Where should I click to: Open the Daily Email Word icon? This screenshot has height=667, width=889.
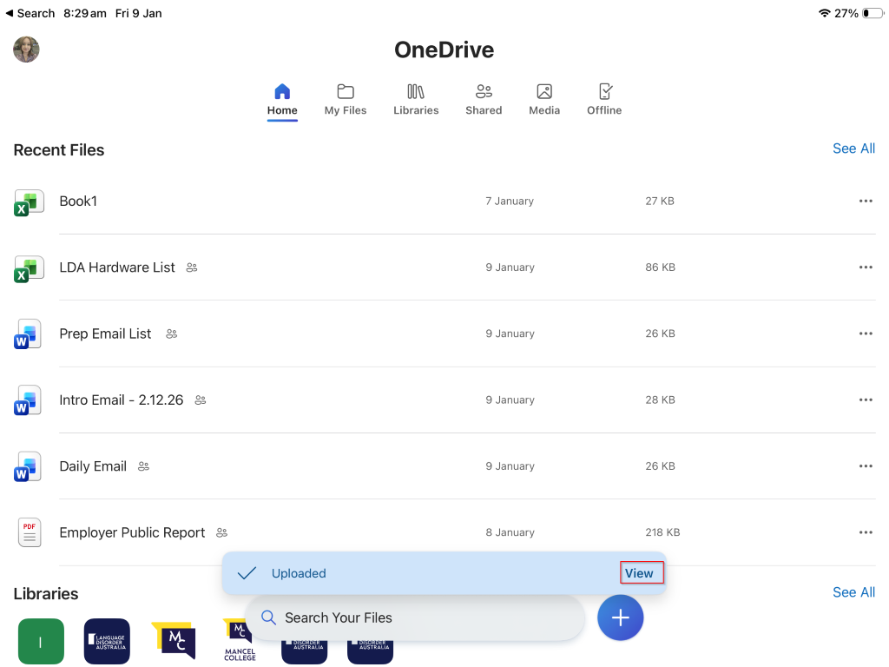(29, 466)
